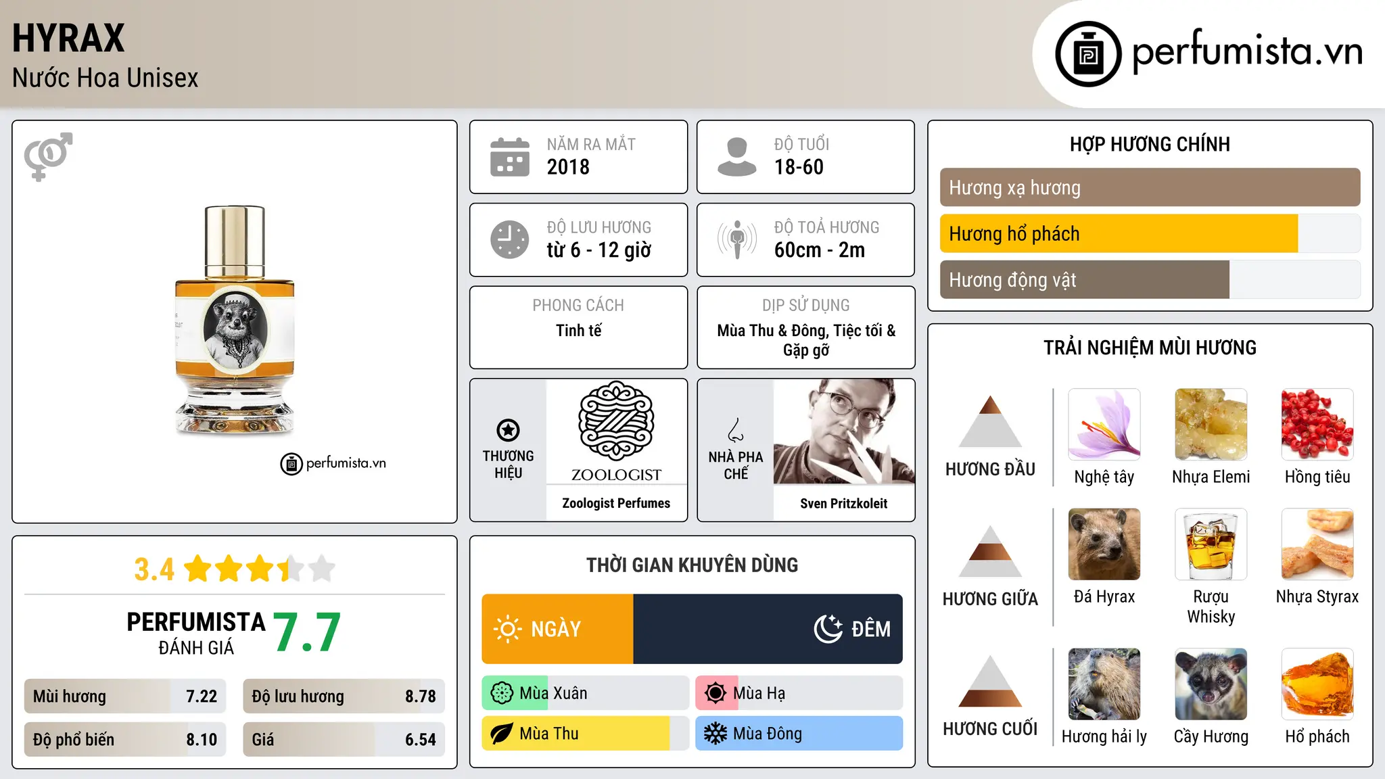Screen dimensions: 1385x779
Task: Click the Zoologist brand logo image
Action: 616,431
